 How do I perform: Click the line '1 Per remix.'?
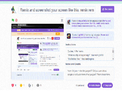(x=79, y=51)
